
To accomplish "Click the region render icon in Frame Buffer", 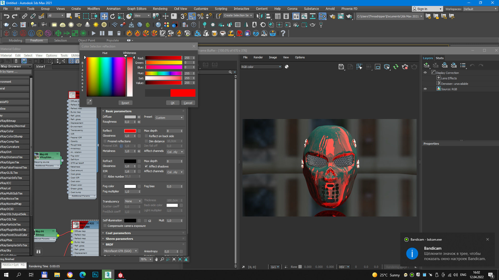I will [359, 67].
